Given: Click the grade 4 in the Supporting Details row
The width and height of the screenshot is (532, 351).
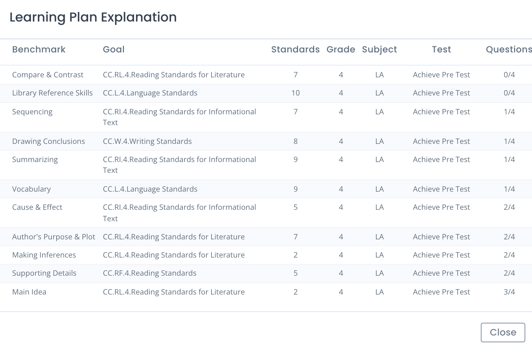Looking at the screenshot, I should click(341, 273).
